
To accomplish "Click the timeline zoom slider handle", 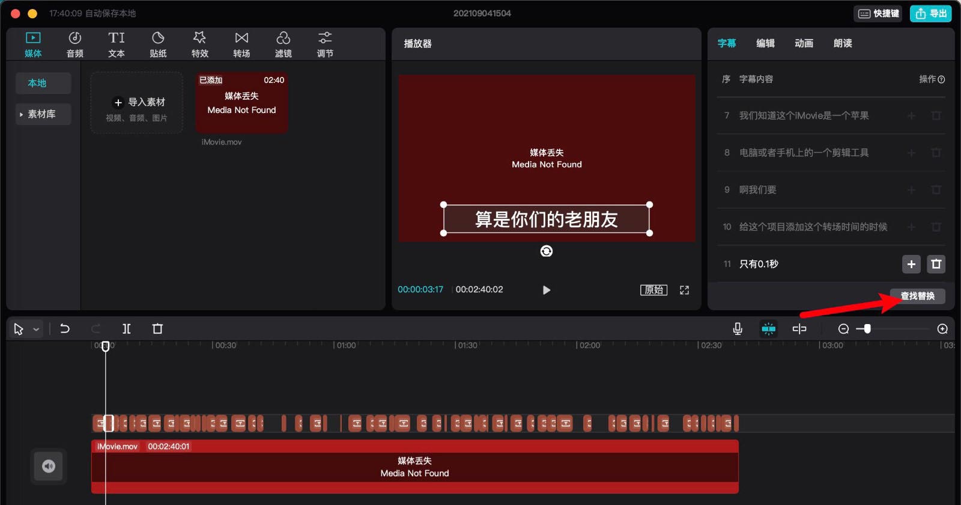I will tap(867, 329).
